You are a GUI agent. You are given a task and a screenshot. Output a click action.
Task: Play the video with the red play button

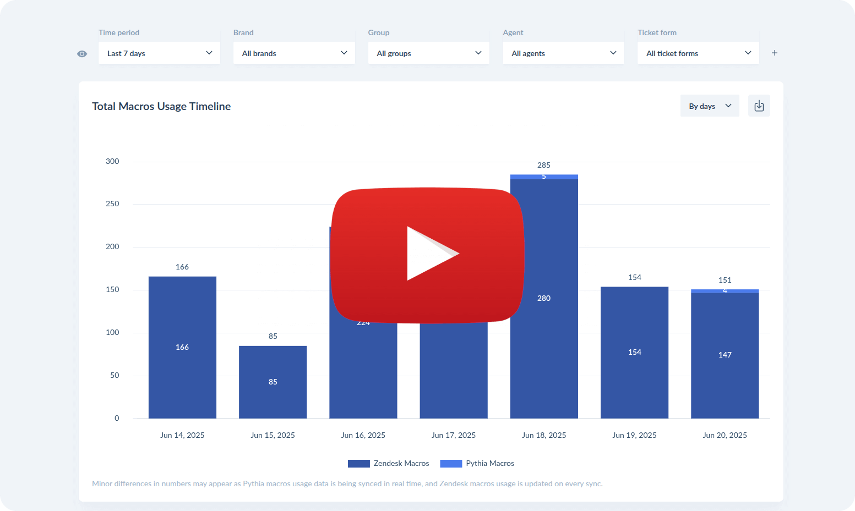(x=427, y=255)
